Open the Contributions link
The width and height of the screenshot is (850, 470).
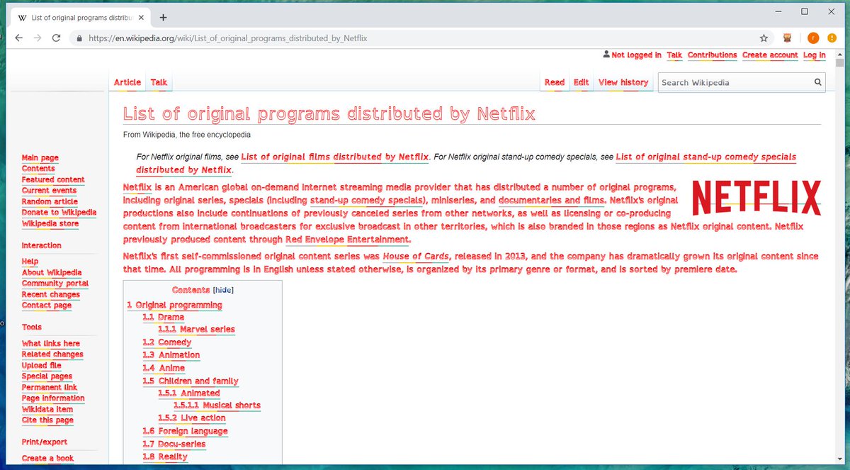point(712,55)
